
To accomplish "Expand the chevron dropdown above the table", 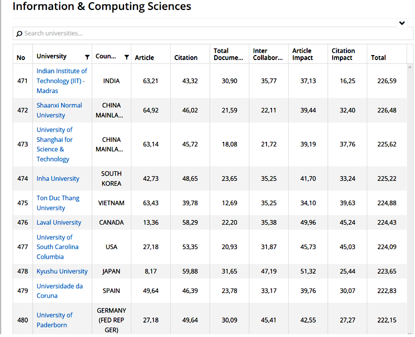I will pyautogui.click(x=402, y=23).
